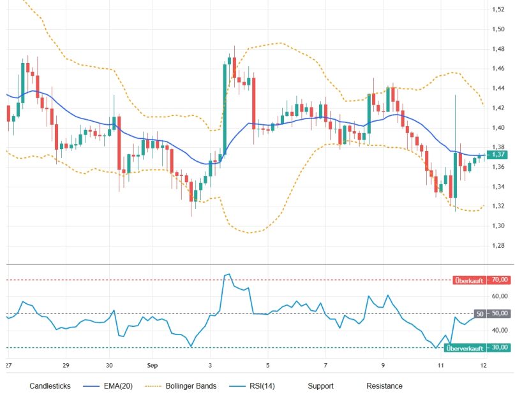Click the 1,40 price axis label
The width and height of the screenshot is (515, 395).
pyautogui.click(x=498, y=127)
